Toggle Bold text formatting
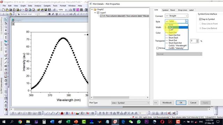The image size is (223, 125). point(49,14)
